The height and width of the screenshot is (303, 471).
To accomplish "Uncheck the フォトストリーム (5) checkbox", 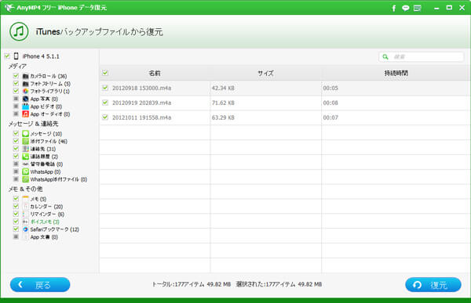I will click(16, 83).
